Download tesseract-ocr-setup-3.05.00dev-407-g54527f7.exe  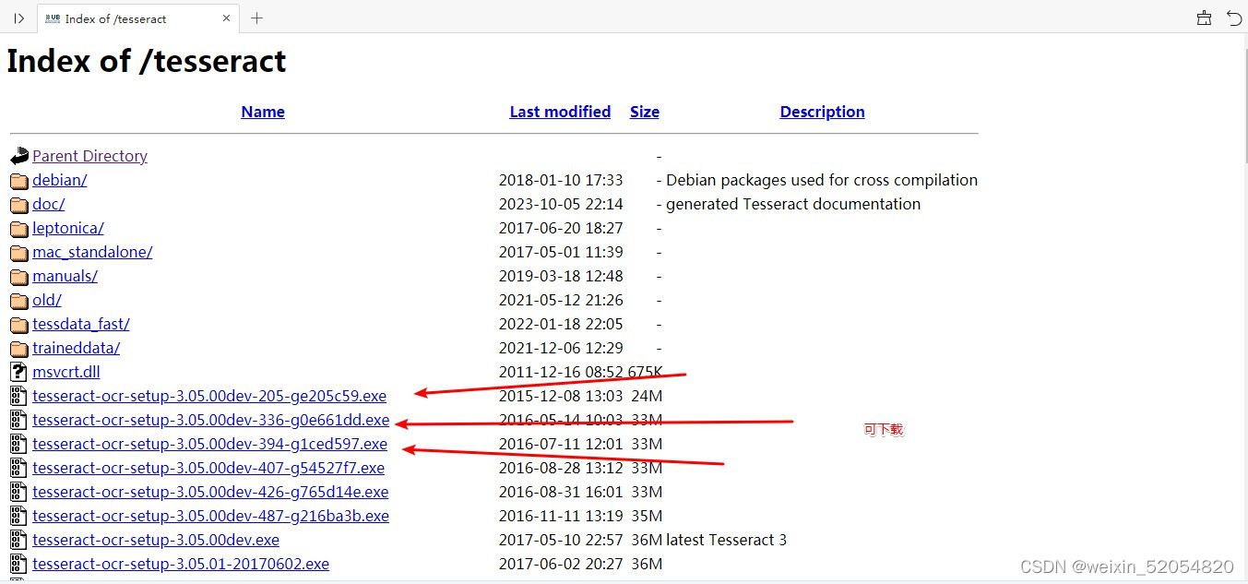coord(208,468)
